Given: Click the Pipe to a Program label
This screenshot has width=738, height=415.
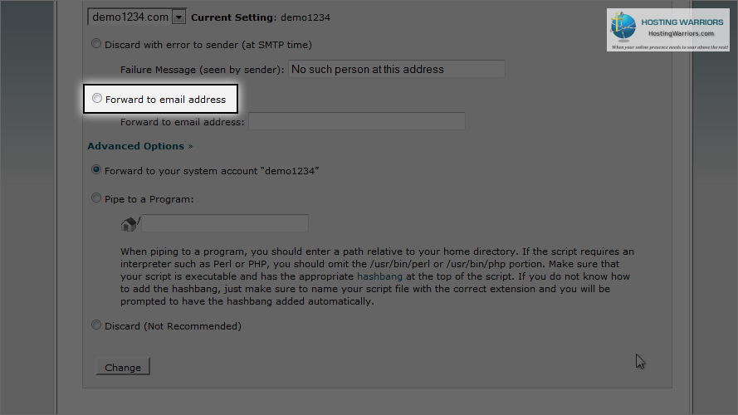Looking at the screenshot, I should click(x=149, y=199).
